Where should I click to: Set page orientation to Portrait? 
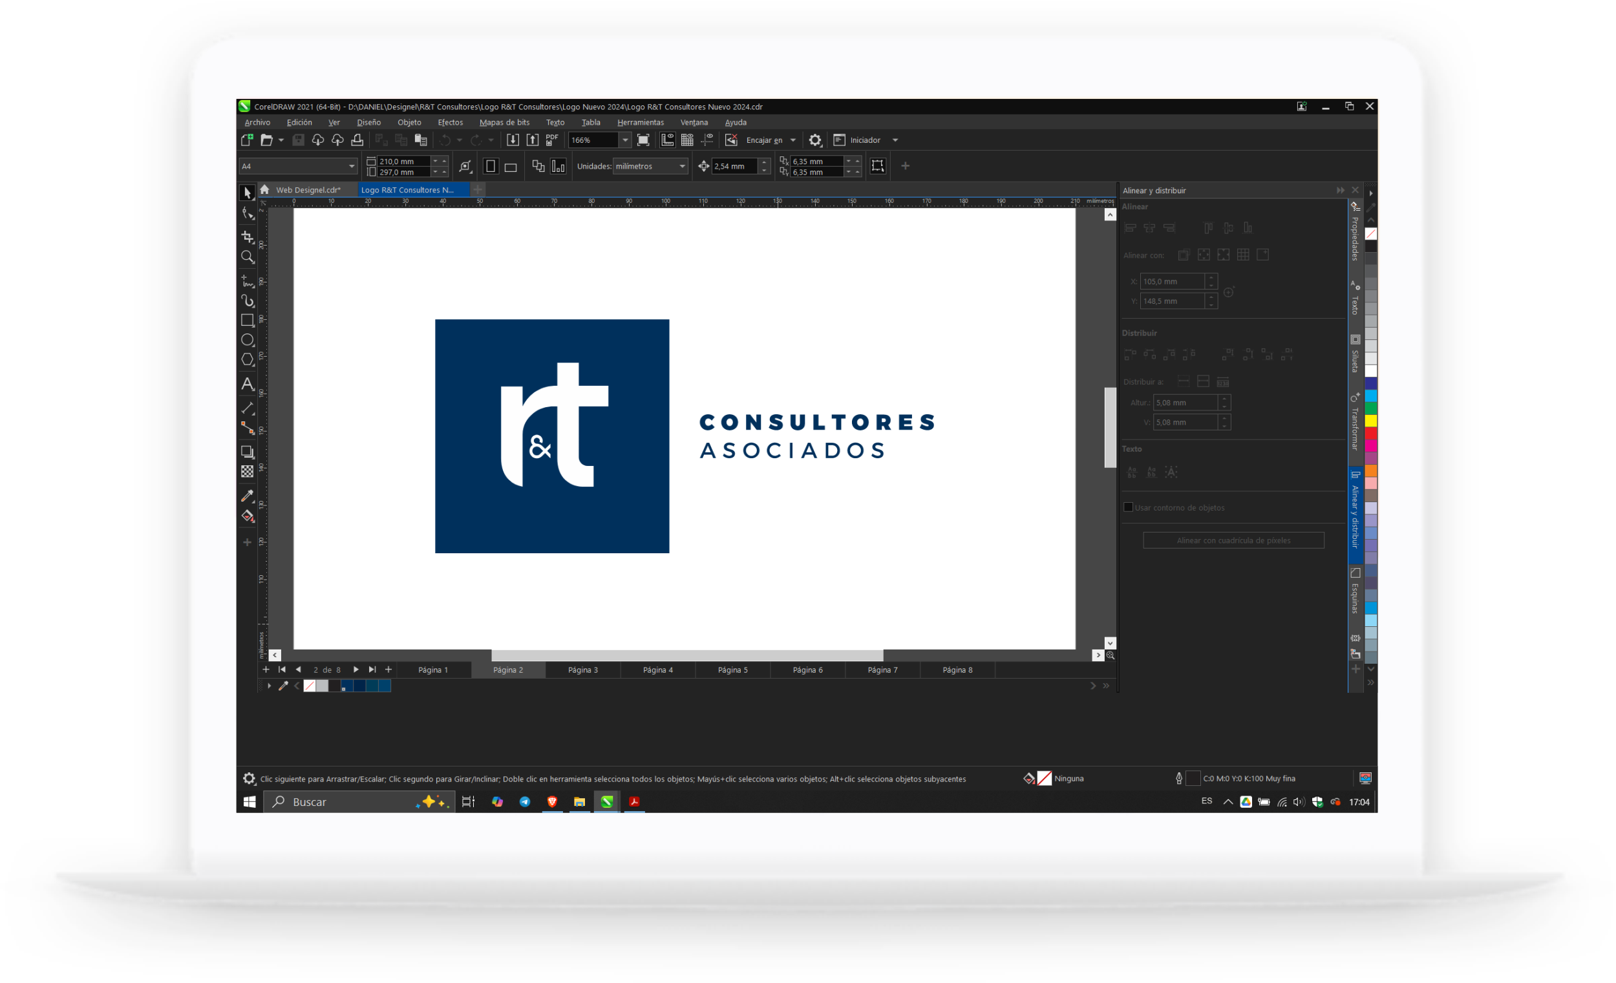click(491, 167)
